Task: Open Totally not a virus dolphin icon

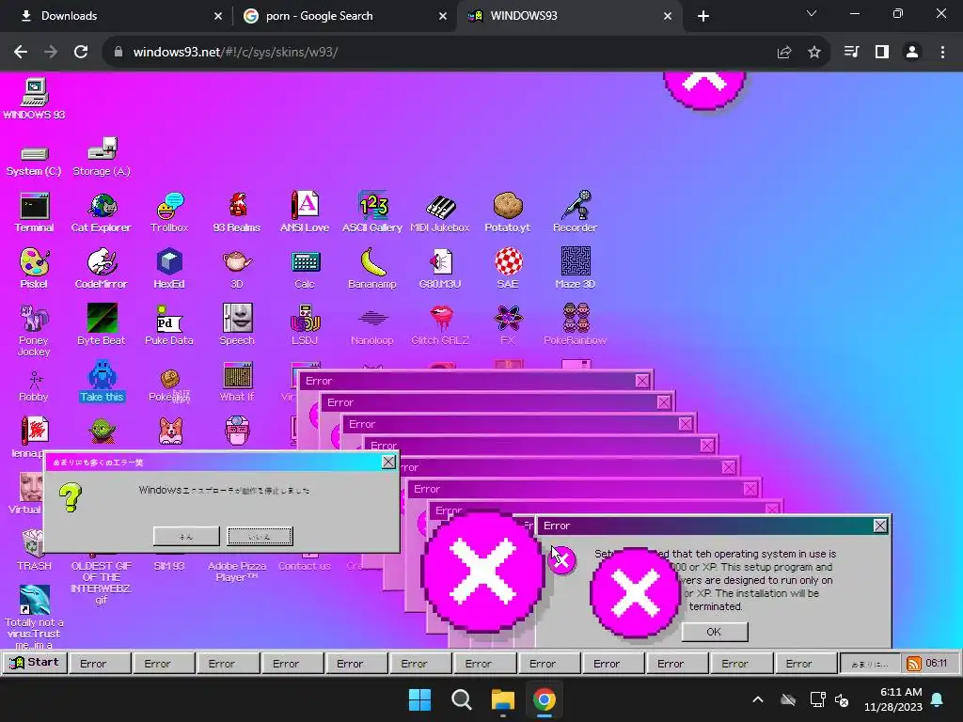Action: coord(35,617)
